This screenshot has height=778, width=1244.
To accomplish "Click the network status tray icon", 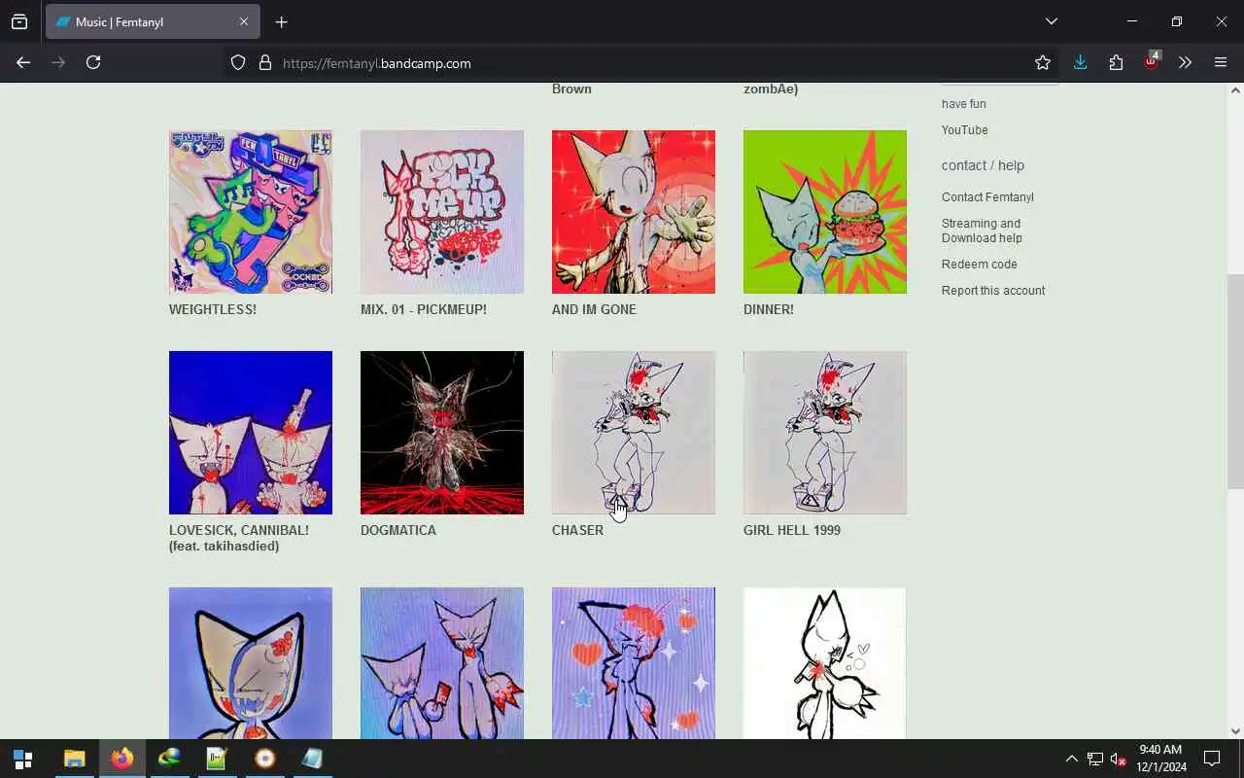I will pyautogui.click(x=1095, y=759).
